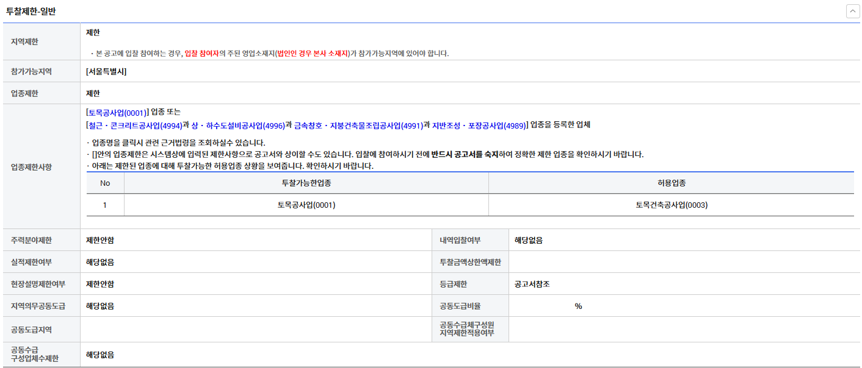
Task: Click the No column header
Action: pos(105,183)
